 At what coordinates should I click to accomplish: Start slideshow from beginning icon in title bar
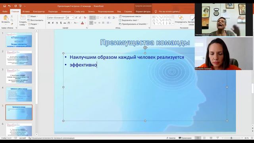[x=20, y=6]
